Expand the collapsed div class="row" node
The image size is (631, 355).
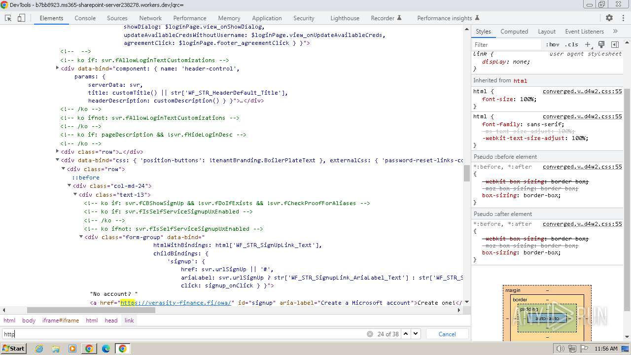[58, 151]
